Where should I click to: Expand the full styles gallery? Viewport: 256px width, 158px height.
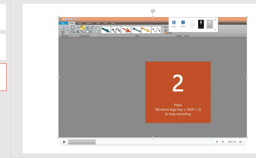coord(163,33)
